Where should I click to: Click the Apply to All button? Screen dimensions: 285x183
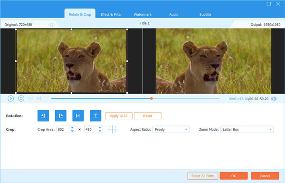[x=119, y=116]
